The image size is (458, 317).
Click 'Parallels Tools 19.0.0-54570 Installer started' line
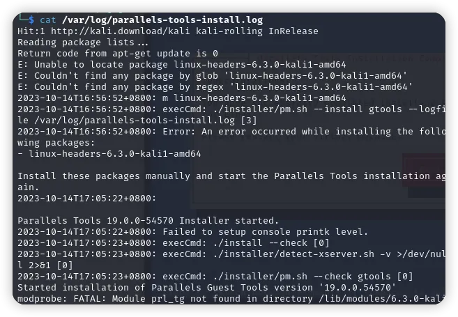click(148, 221)
